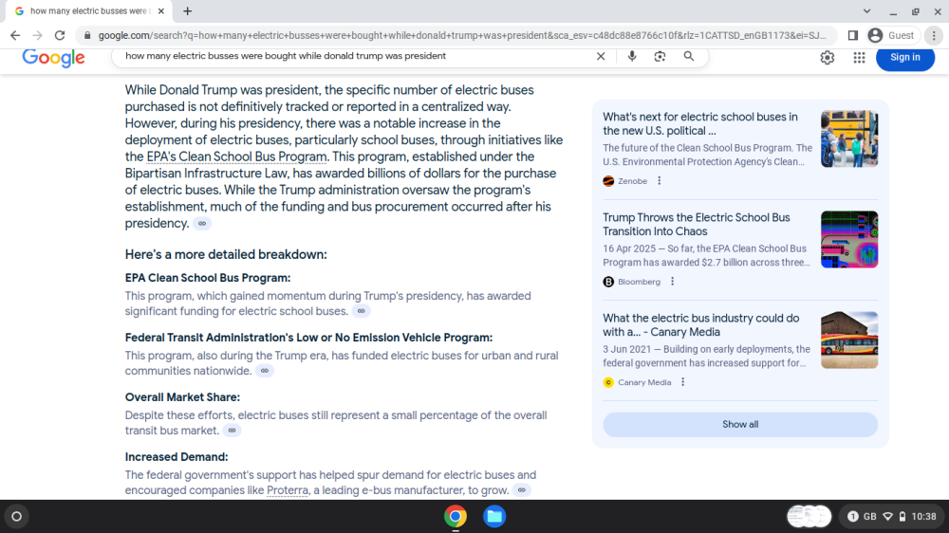The width and height of the screenshot is (949, 533).
Task: Click the GB keyboard layout indicator
Action: pyautogui.click(x=869, y=517)
